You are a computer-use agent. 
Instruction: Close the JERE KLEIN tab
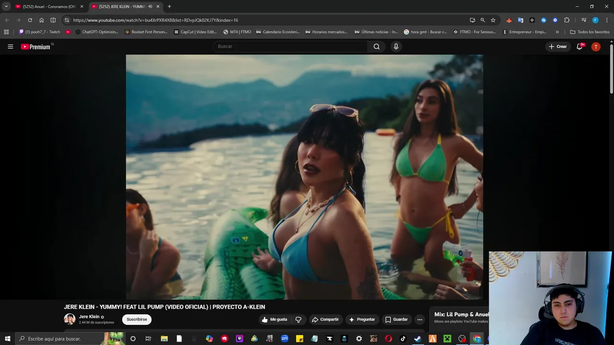coord(158,7)
